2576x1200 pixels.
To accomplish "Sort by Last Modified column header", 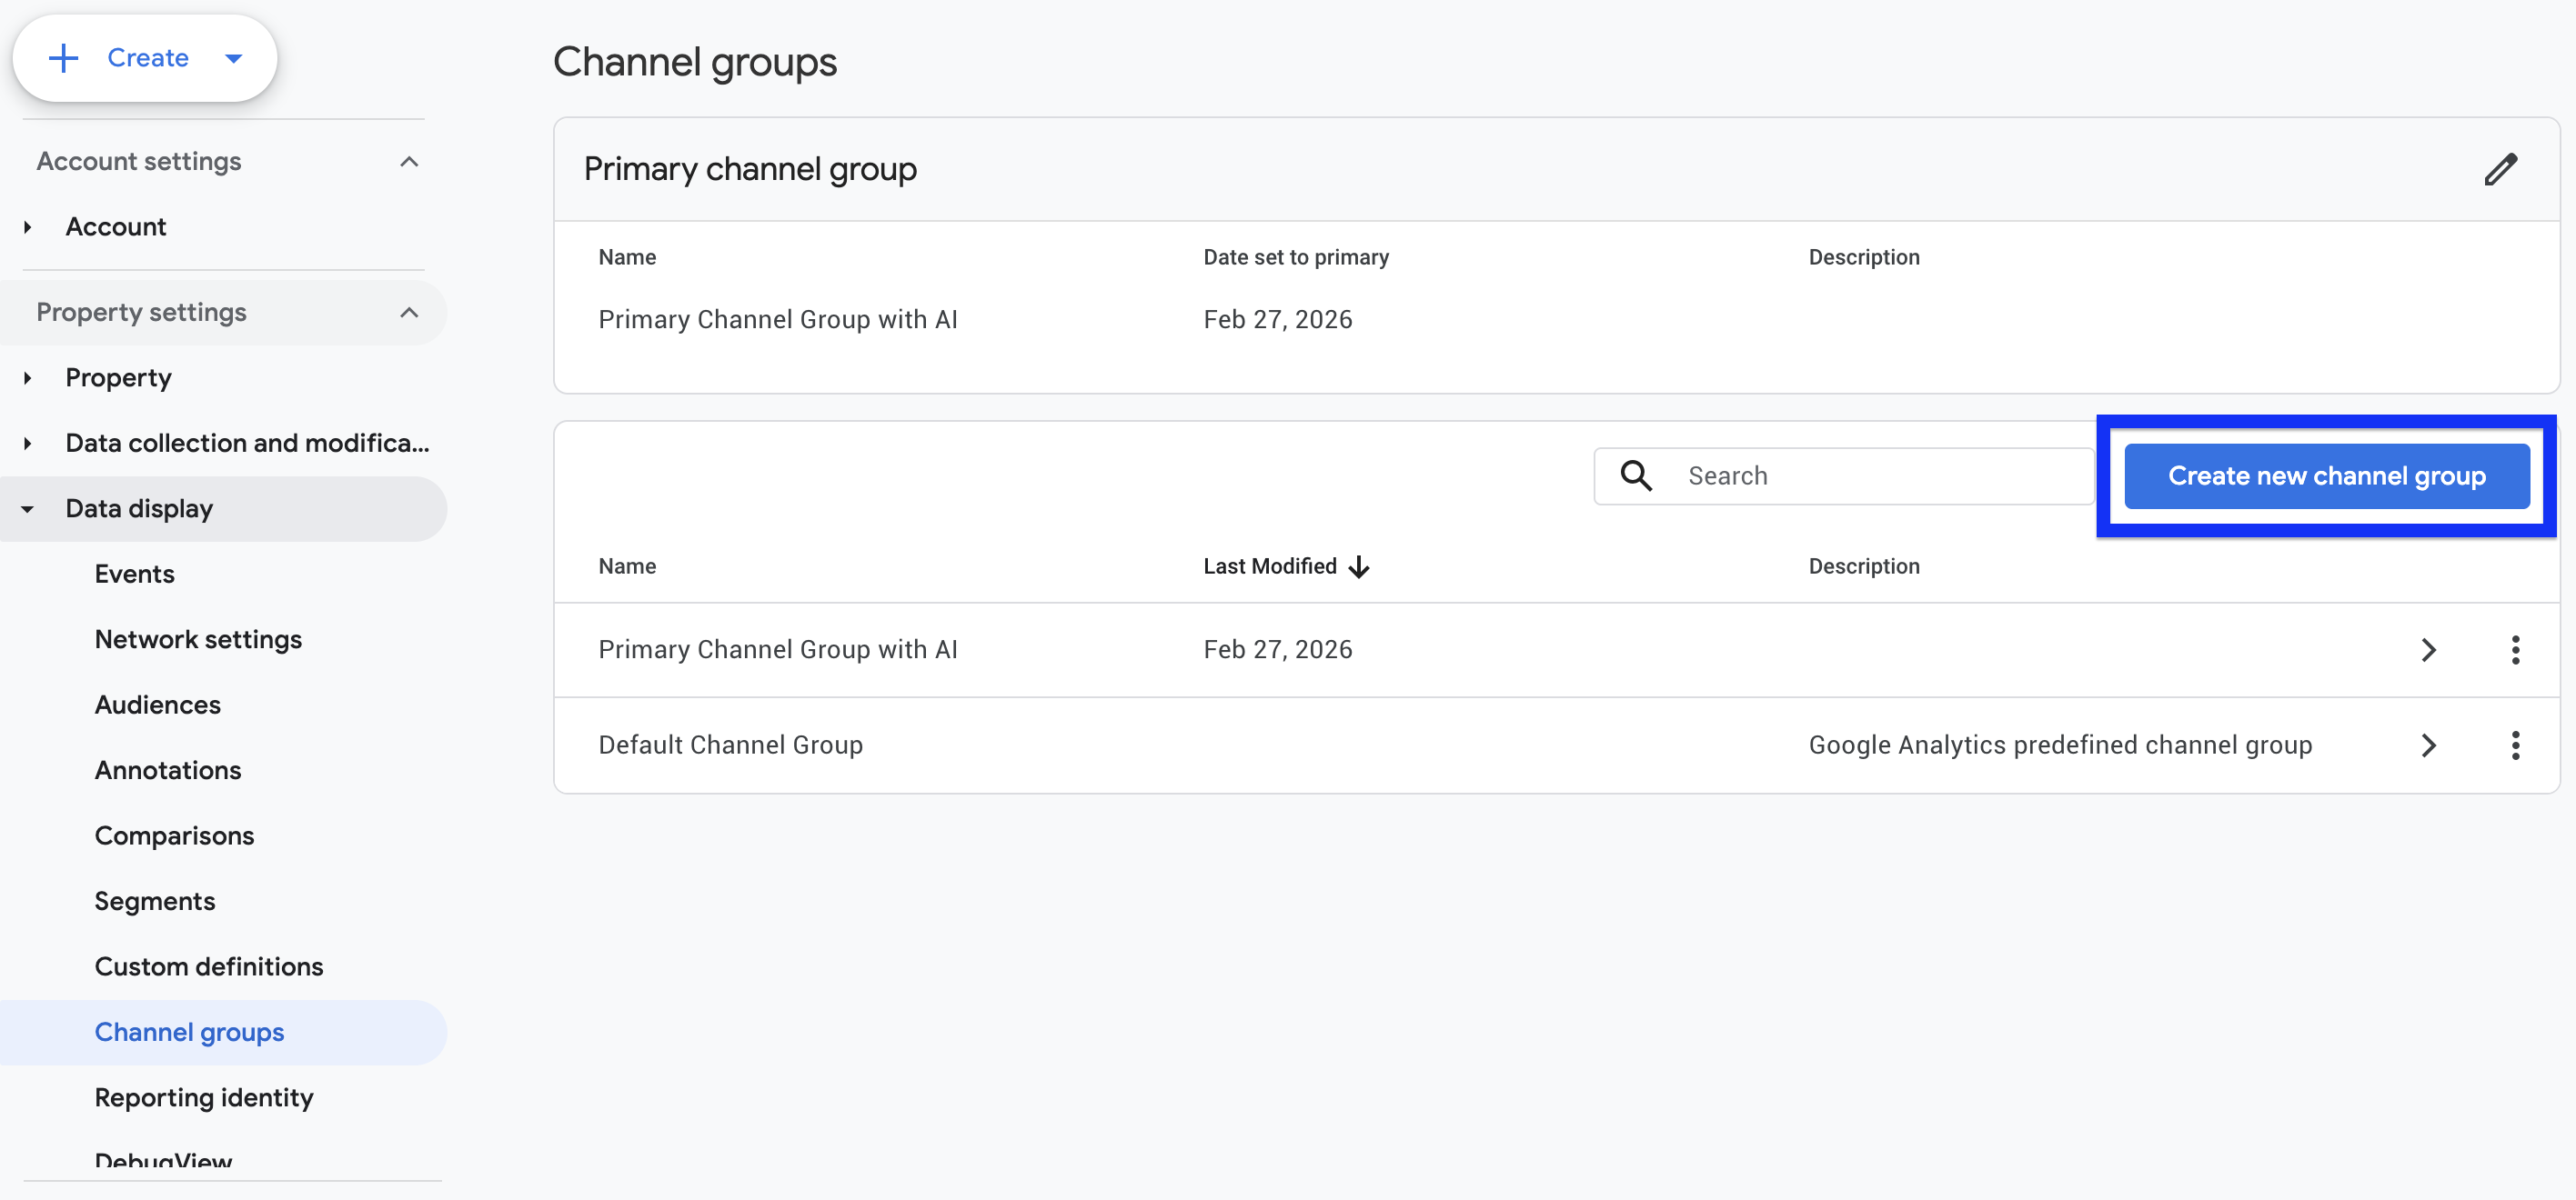I will pyautogui.click(x=1270, y=566).
